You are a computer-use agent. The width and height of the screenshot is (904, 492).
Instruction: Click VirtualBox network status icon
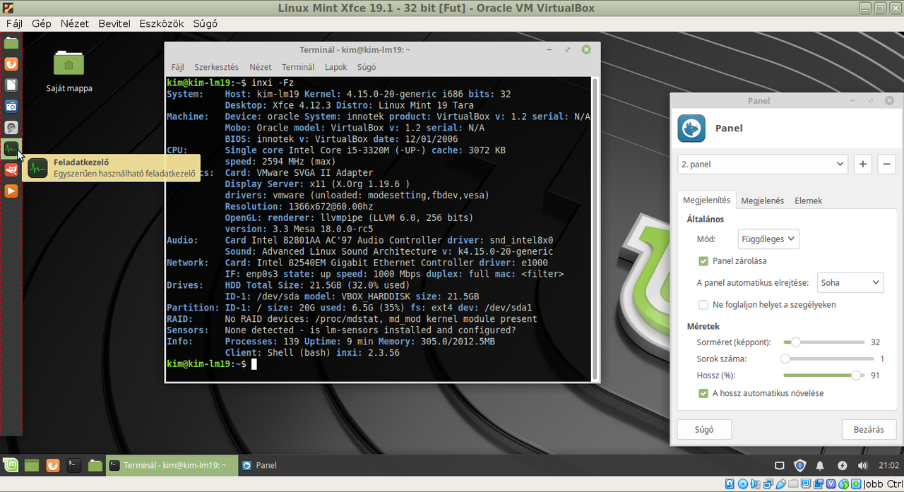[x=768, y=484]
